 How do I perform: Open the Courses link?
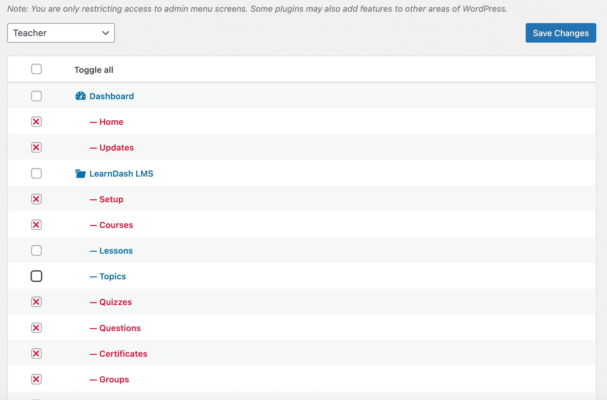(116, 225)
